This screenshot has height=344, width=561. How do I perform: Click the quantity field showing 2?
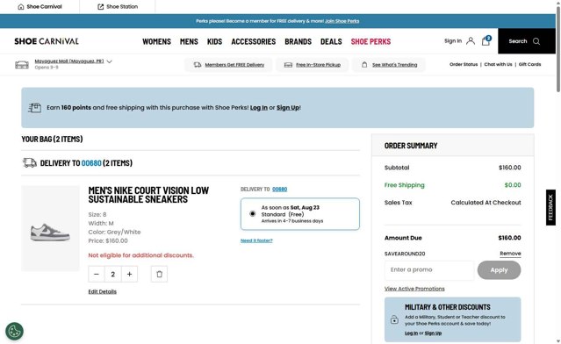point(112,275)
